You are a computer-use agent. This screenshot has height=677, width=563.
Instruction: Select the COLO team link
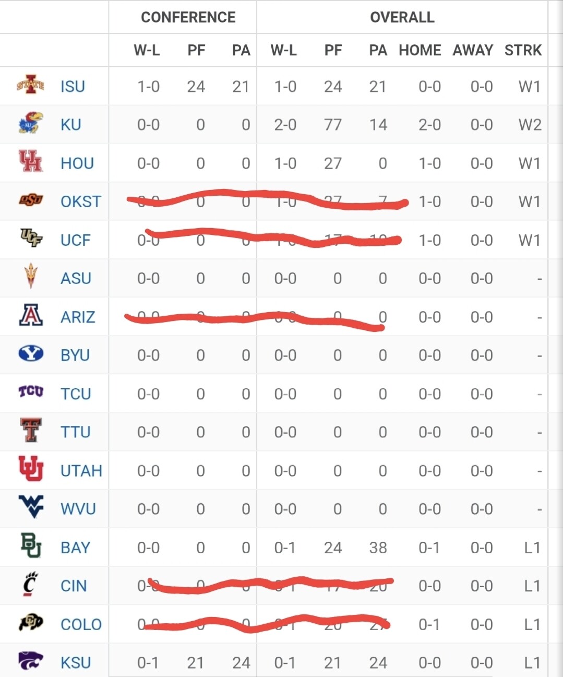81,624
